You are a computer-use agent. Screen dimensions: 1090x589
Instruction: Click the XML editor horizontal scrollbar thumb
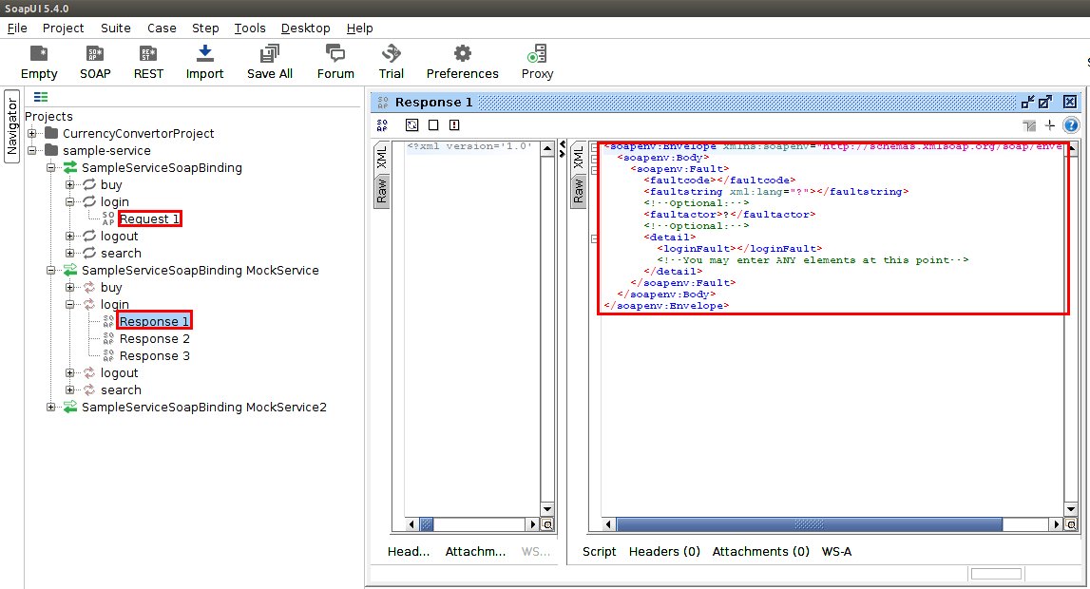pyautogui.click(x=809, y=524)
